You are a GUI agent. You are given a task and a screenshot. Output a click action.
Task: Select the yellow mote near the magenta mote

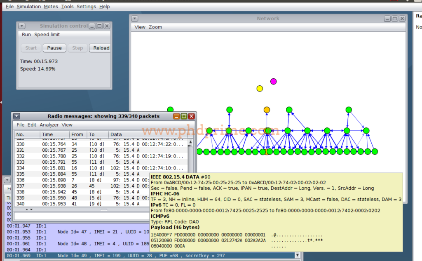click(x=260, y=88)
